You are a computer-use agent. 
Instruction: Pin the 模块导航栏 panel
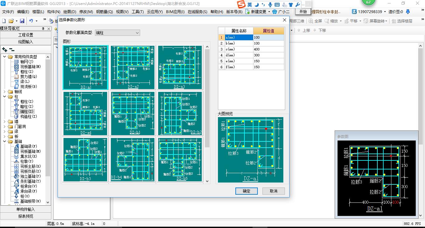tap(43, 28)
